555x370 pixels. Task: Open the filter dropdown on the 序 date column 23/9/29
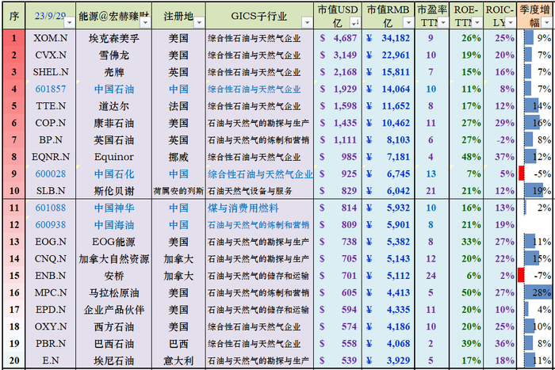70,23
